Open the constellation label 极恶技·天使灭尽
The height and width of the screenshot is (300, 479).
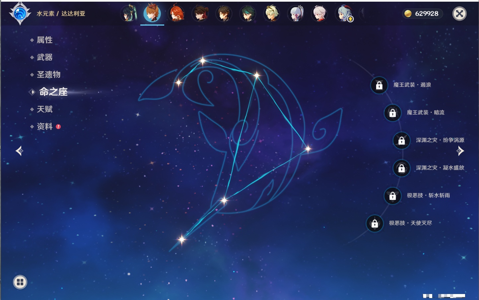410,223
